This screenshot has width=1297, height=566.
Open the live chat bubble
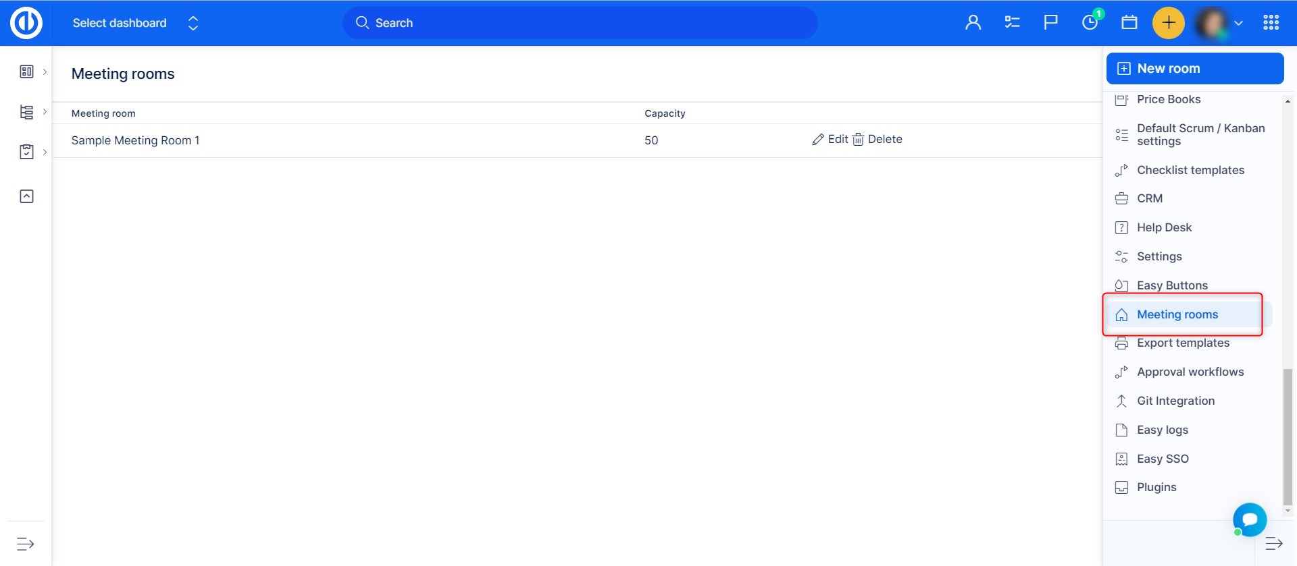(x=1249, y=519)
